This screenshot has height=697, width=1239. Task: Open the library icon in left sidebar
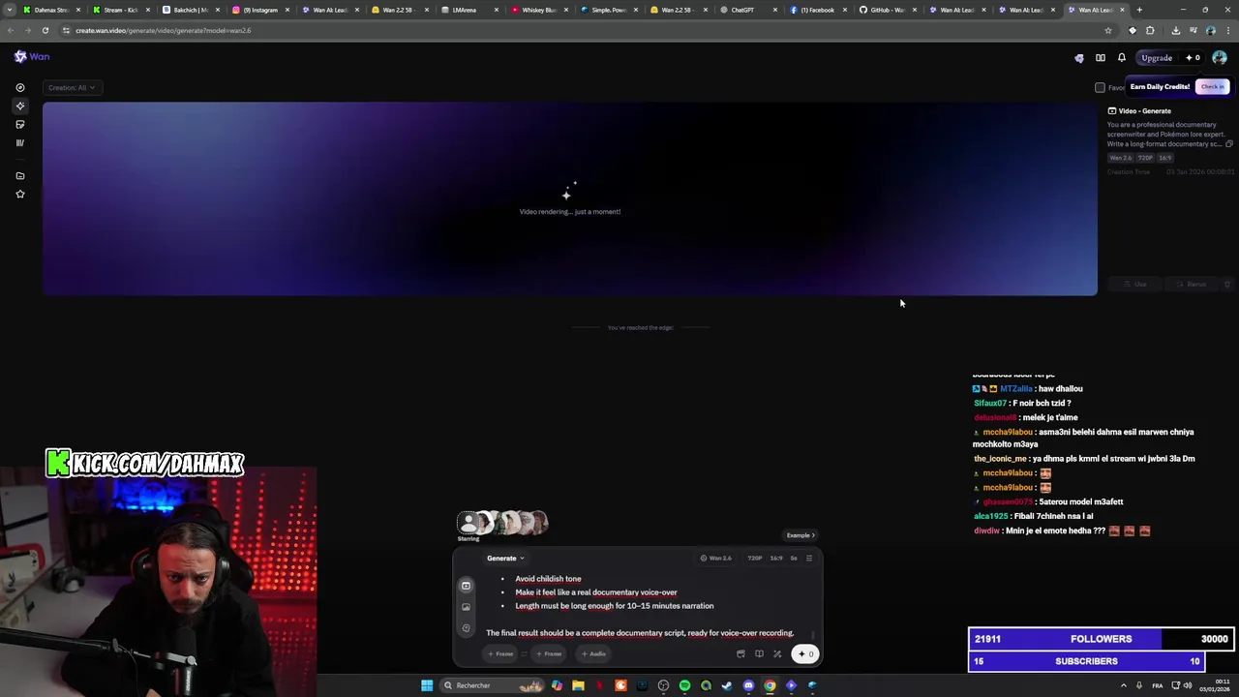click(20, 142)
